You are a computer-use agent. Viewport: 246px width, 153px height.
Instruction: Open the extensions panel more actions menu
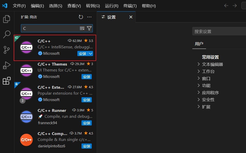click(89, 17)
